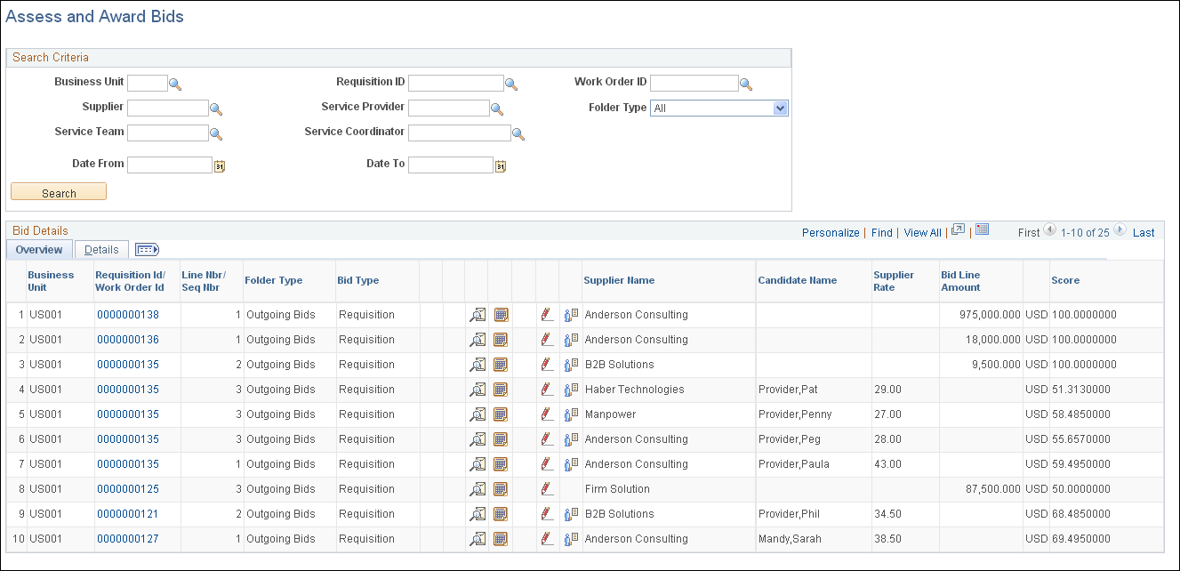1180x571 pixels.
Task: Open the Service Team lookup magnifier
Action: 216,133
